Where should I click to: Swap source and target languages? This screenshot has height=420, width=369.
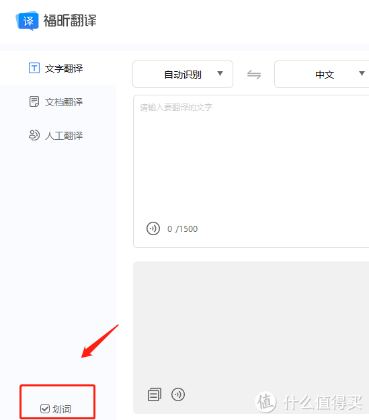pos(254,75)
